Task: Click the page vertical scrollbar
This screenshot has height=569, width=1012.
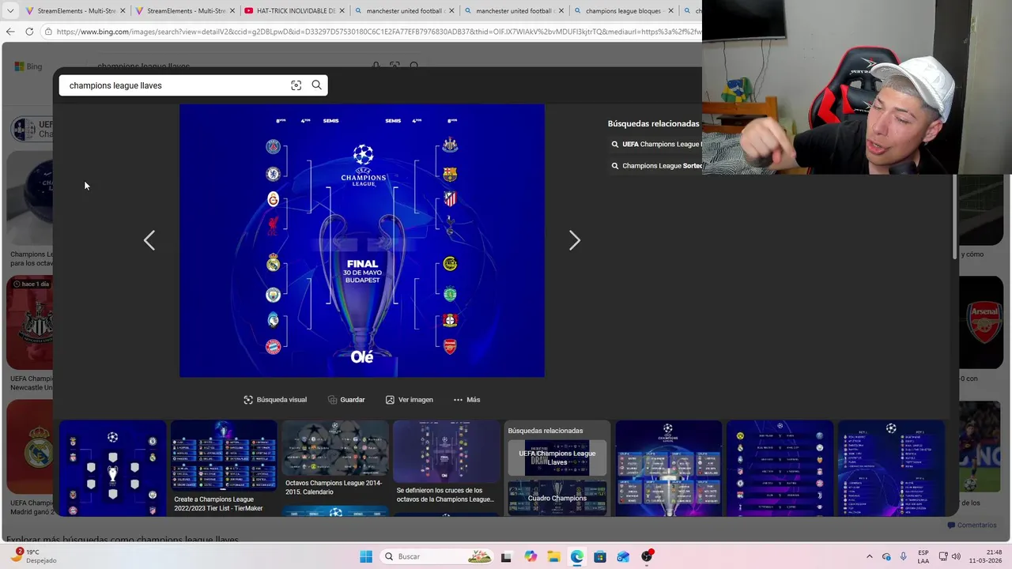Action: tap(955, 215)
